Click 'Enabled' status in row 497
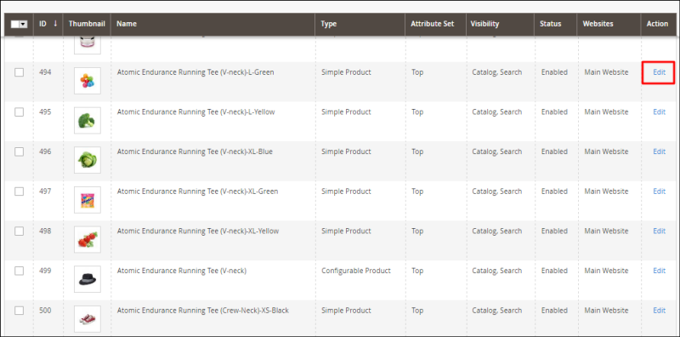The width and height of the screenshot is (680, 337). [x=554, y=191]
